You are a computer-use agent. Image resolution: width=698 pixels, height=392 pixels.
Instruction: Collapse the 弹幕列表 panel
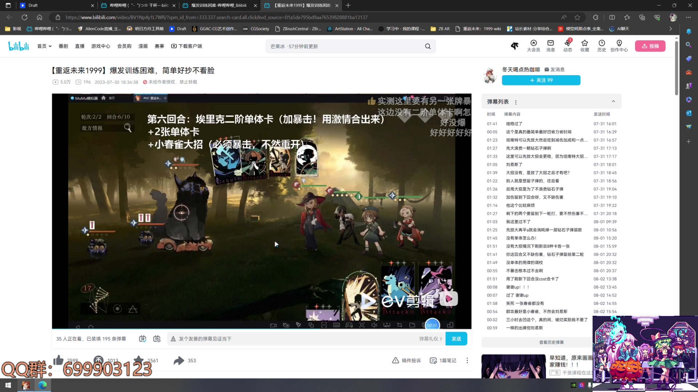613,102
